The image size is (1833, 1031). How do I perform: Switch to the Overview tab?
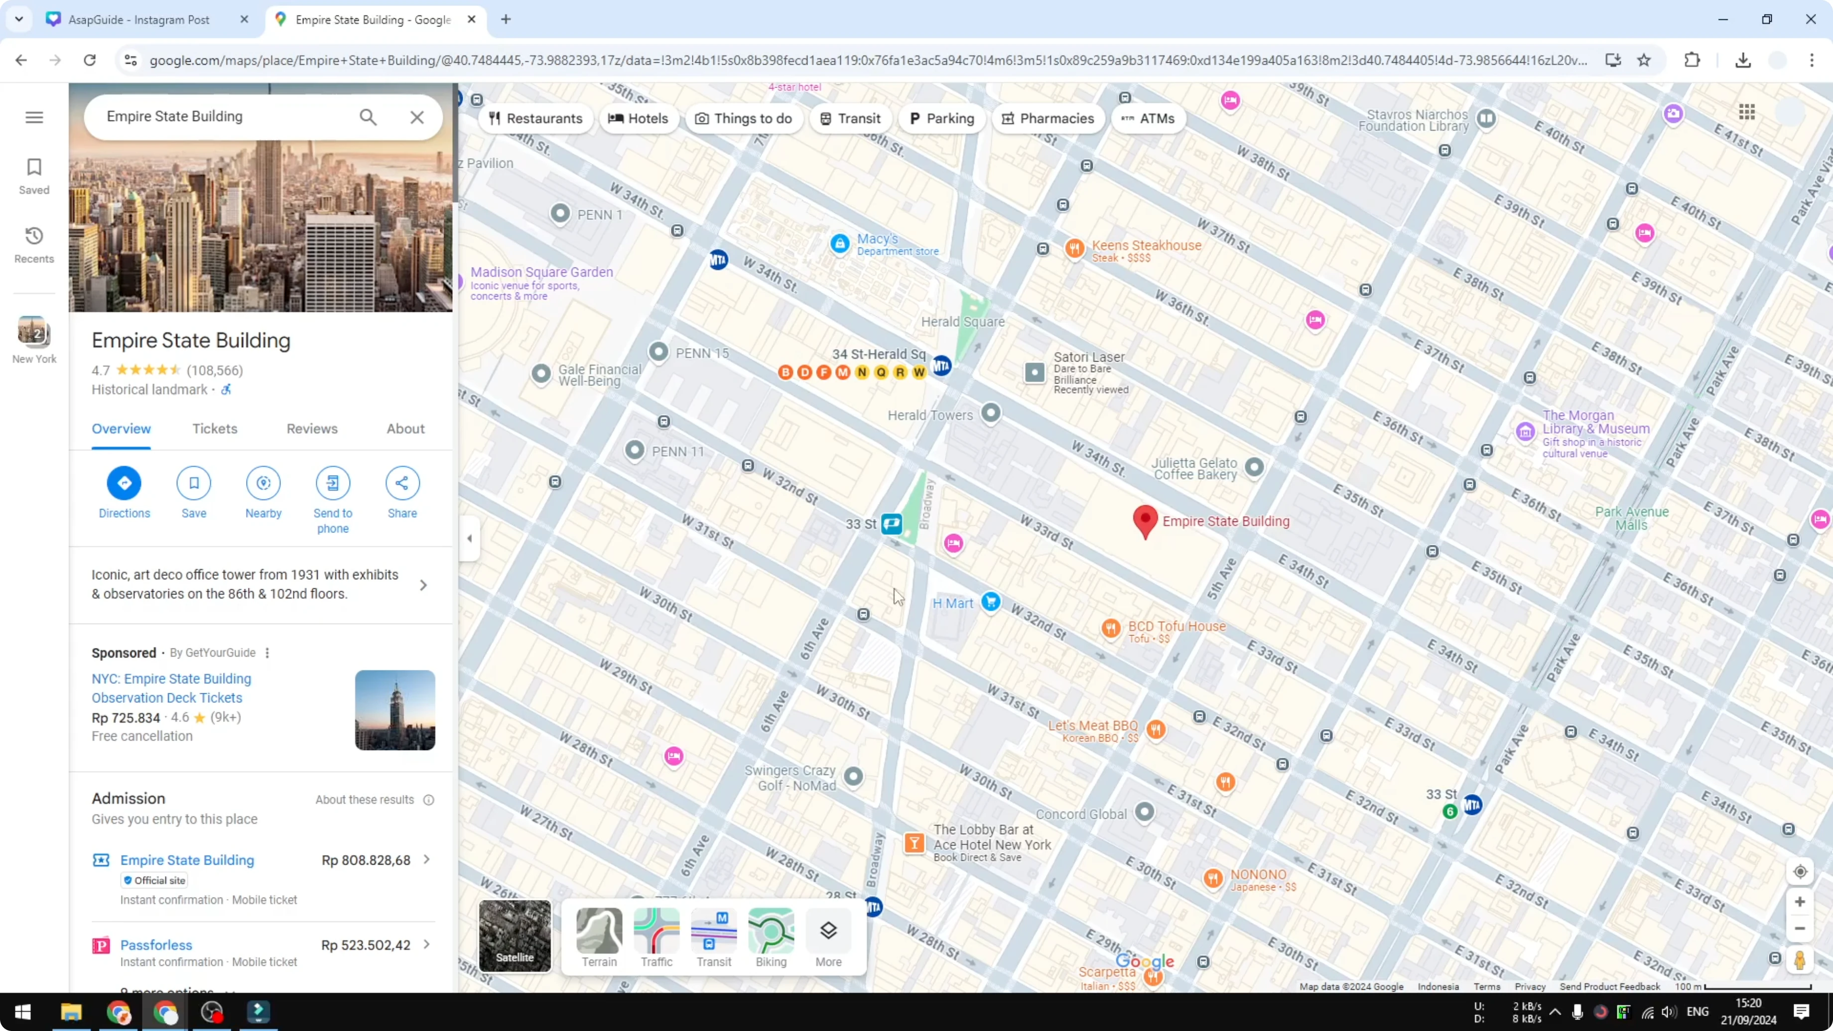tap(121, 429)
